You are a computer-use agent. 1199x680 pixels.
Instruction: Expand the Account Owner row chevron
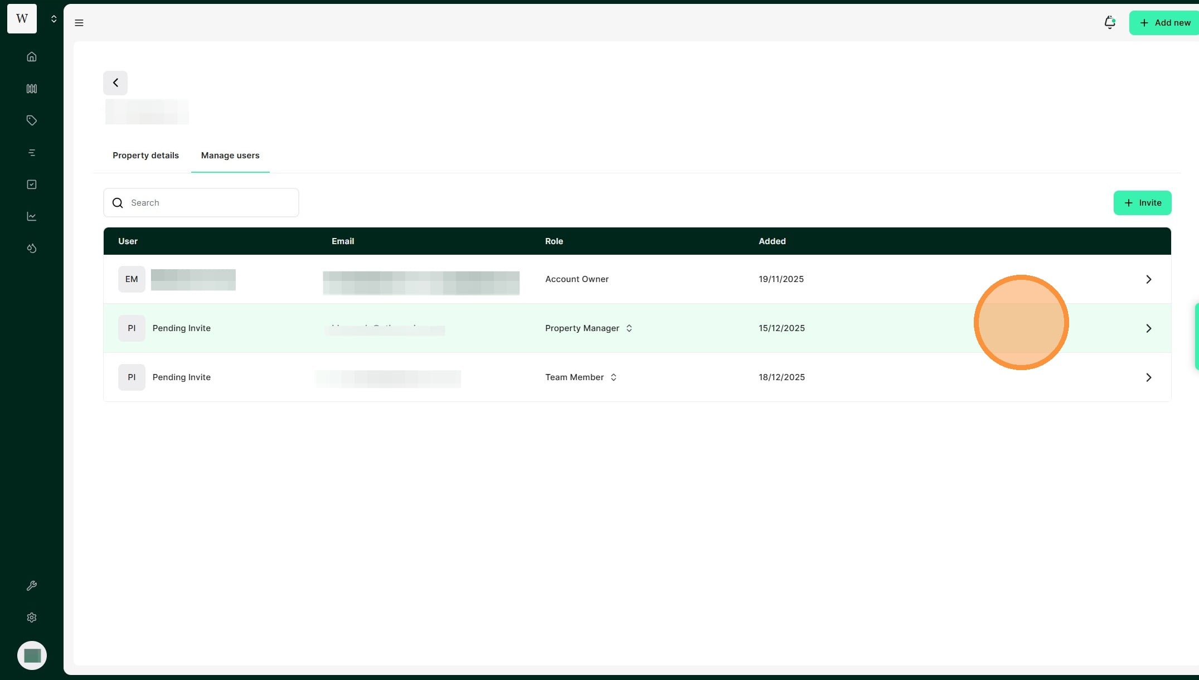click(x=1148, y=279)
